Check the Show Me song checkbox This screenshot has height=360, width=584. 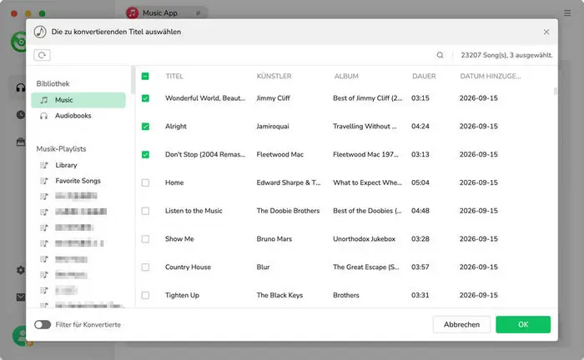145,239
